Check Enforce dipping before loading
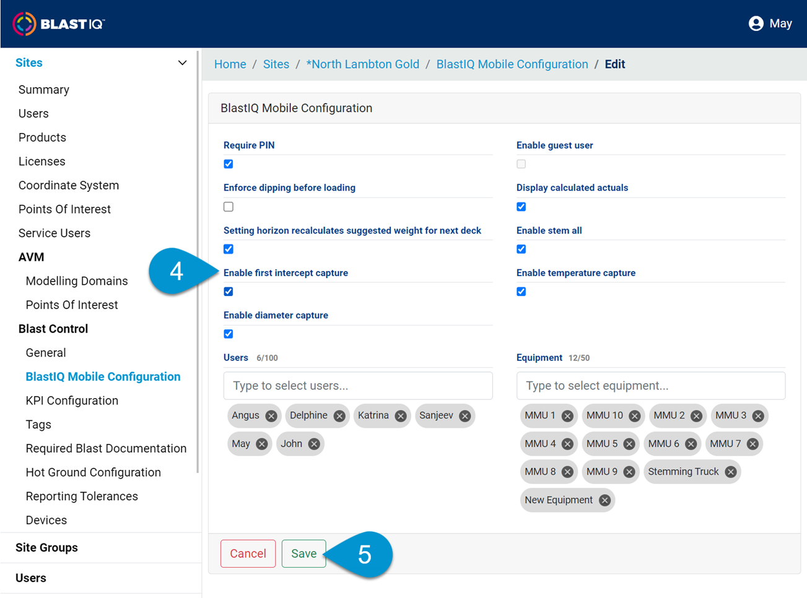807x598 pixels. (x=229, y=207)
